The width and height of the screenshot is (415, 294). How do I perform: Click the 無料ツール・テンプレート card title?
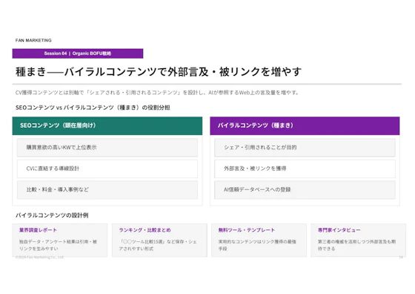coord(246,230)
